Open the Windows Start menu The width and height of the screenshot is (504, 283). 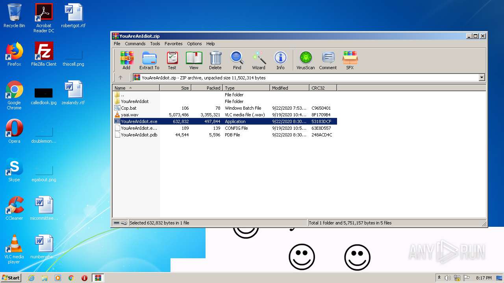click(11, 277)
